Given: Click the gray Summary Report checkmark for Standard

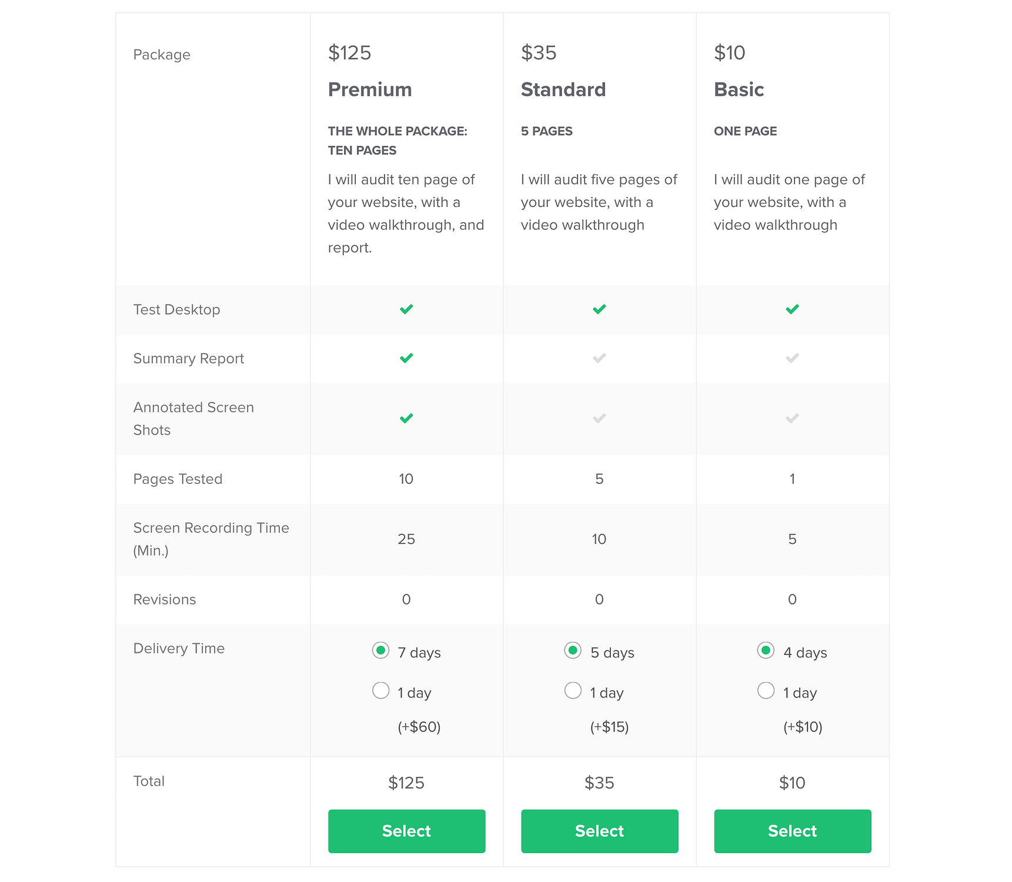Looking at the screenshot, I should (x=599, y=358).
